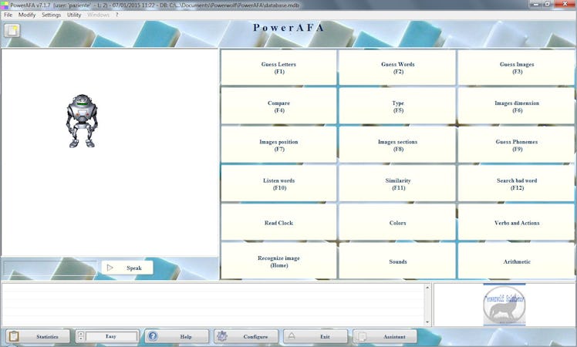Image resolution: width=577 pixels, height=347 pixels.
Task: Click the play triangle icon on Speak
Action: pos(110,268)
